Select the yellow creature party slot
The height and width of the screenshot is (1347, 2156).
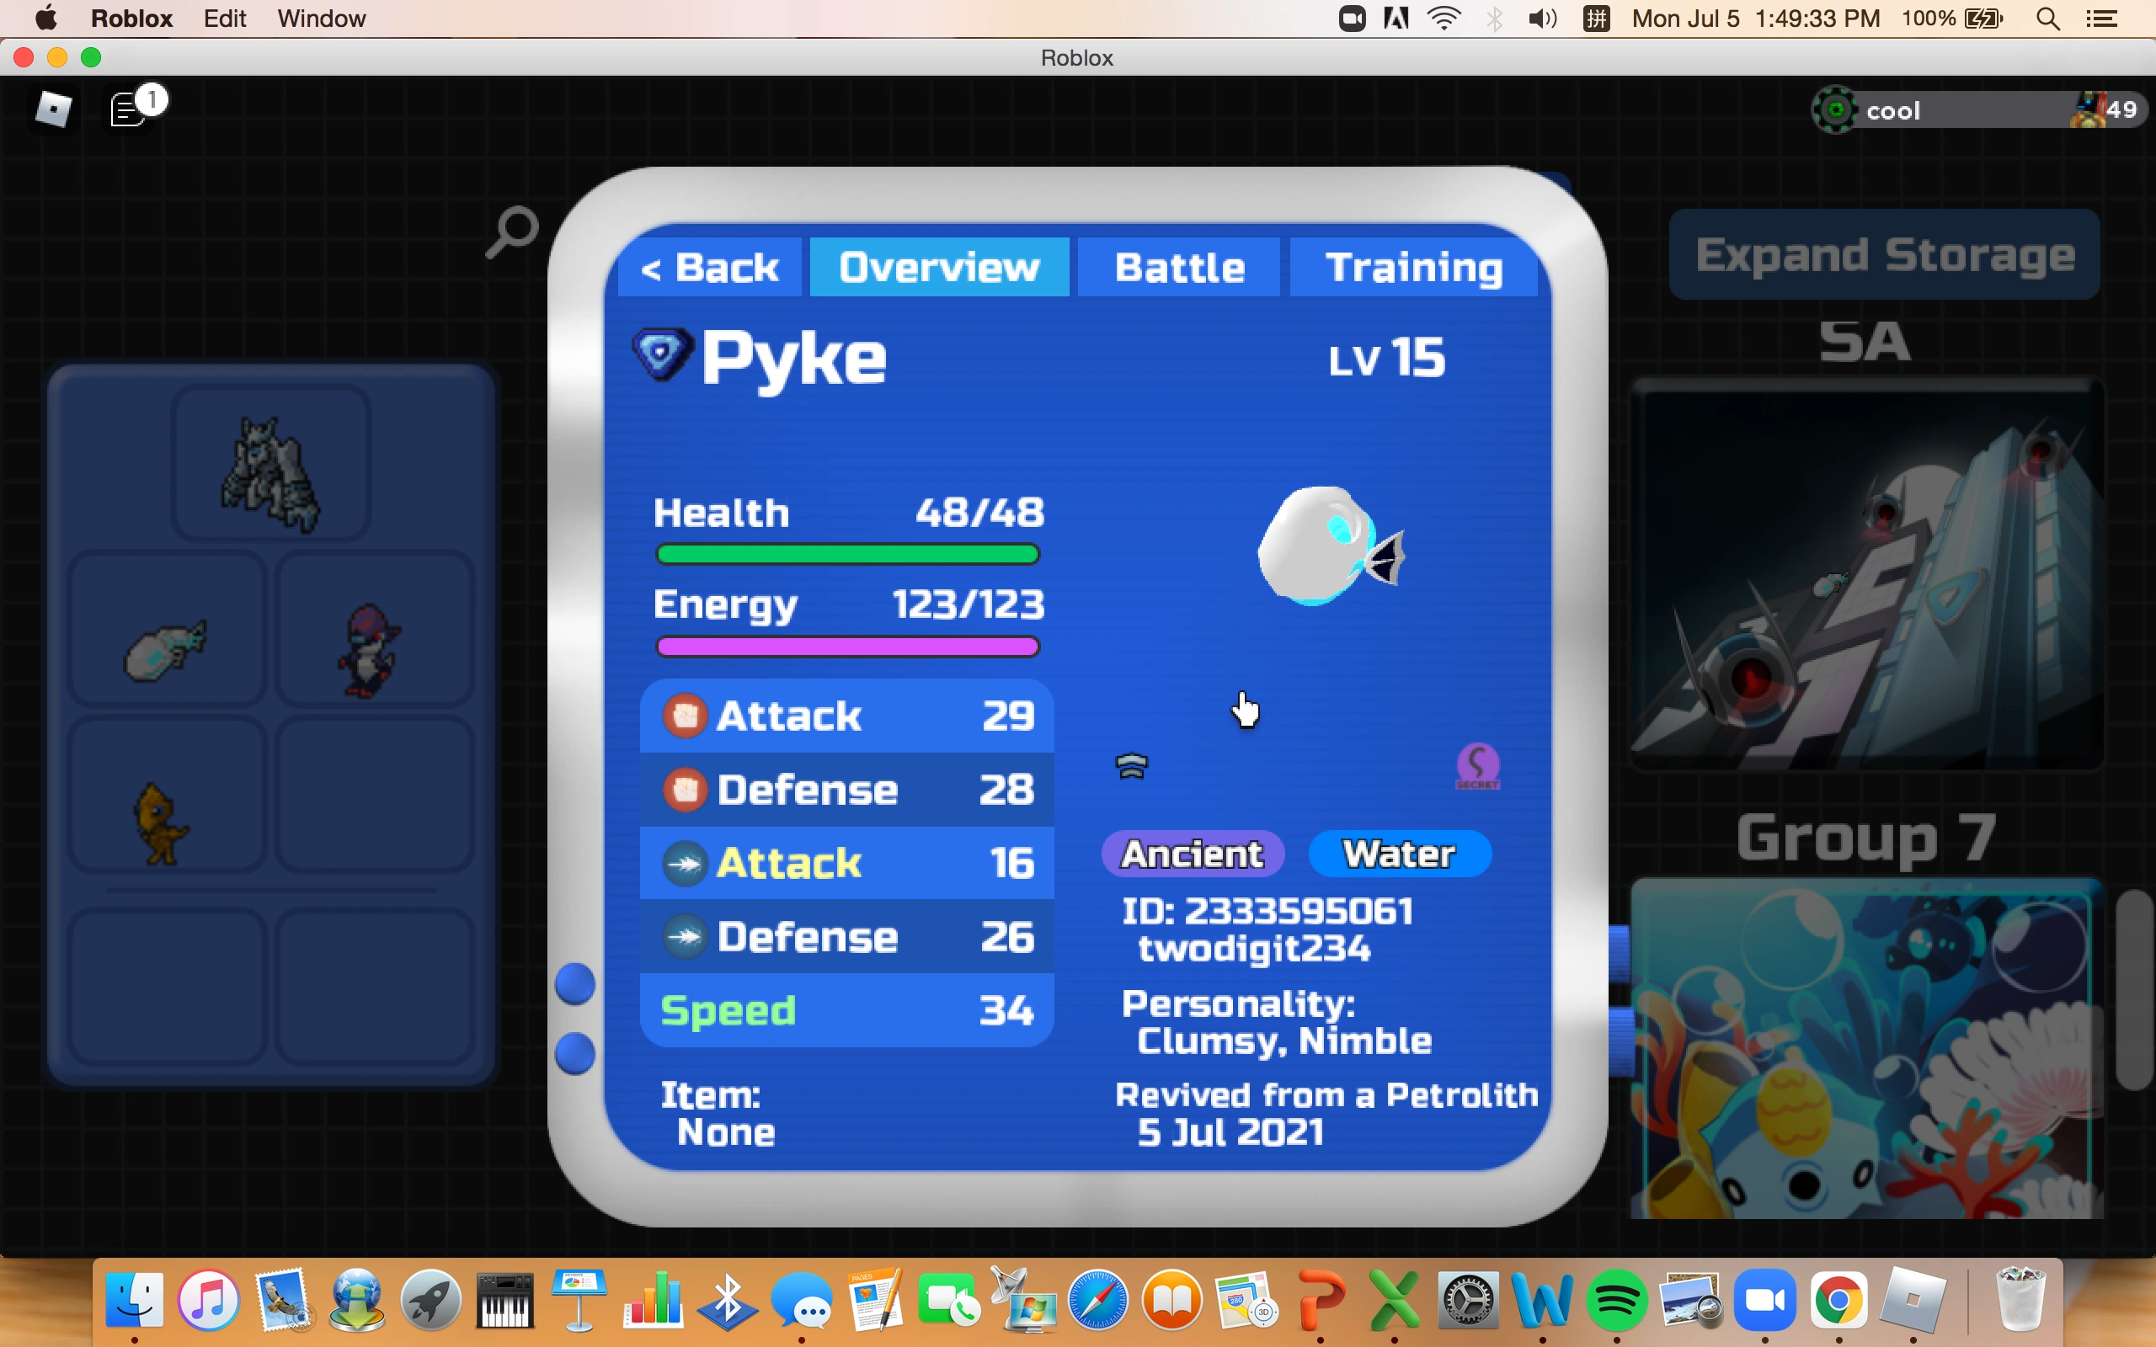point(163,822)
